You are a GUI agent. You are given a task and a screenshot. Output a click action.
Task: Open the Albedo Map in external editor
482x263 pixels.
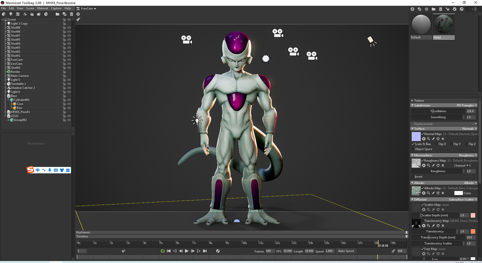[x=433, y=193]
